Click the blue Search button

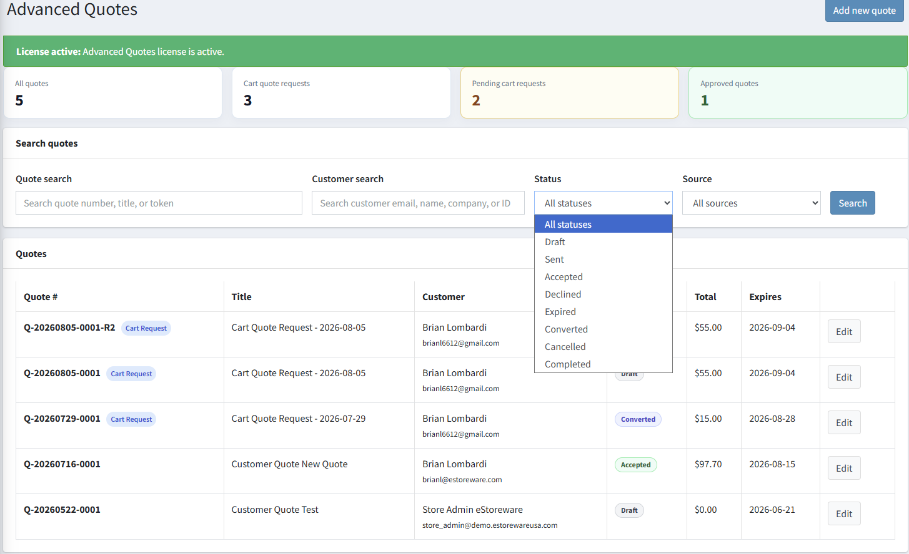click(x=852, y=203)
